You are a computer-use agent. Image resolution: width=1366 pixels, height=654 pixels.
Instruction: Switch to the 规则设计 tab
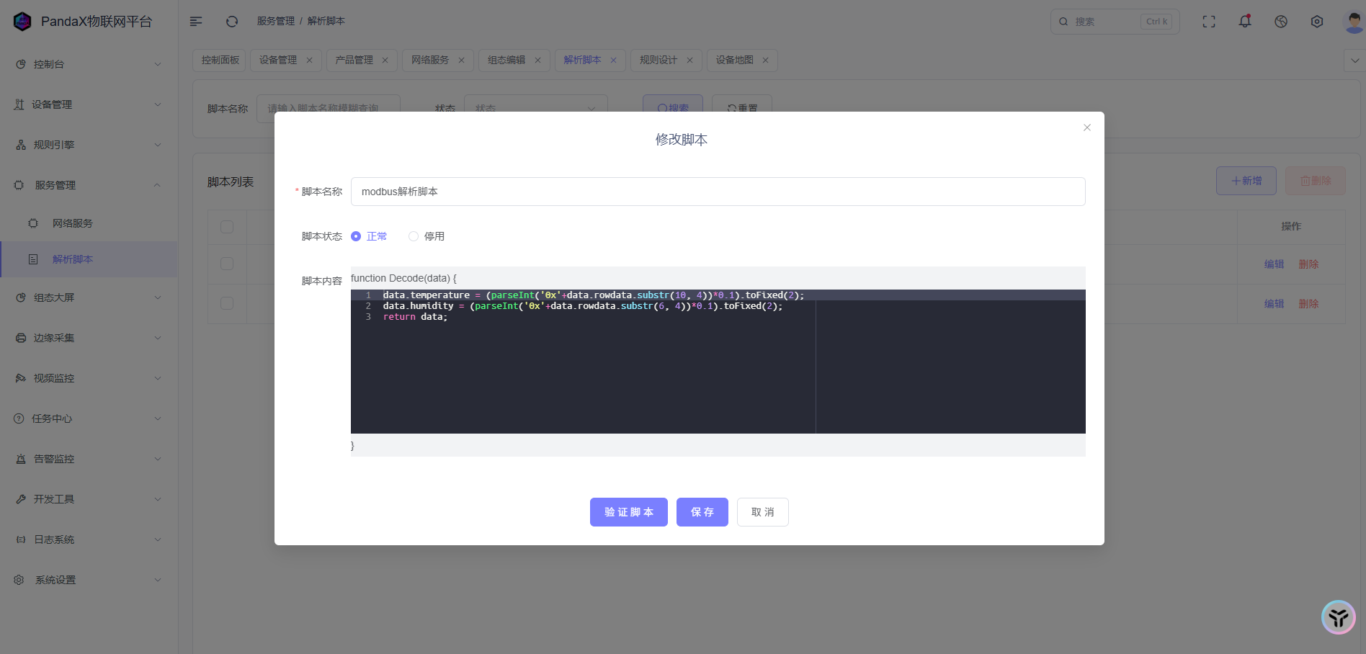[659, 60]
